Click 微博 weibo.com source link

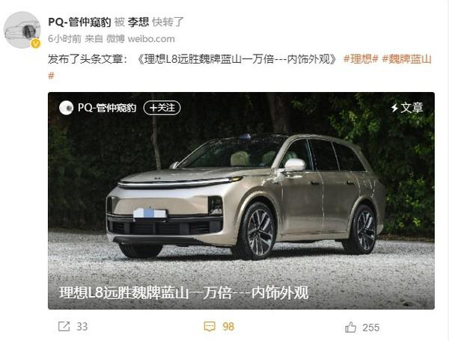141,39
